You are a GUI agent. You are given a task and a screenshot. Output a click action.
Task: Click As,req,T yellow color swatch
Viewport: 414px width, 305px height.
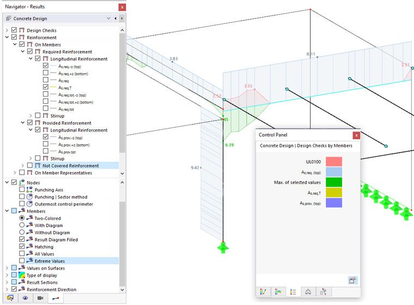coord(334,193)
